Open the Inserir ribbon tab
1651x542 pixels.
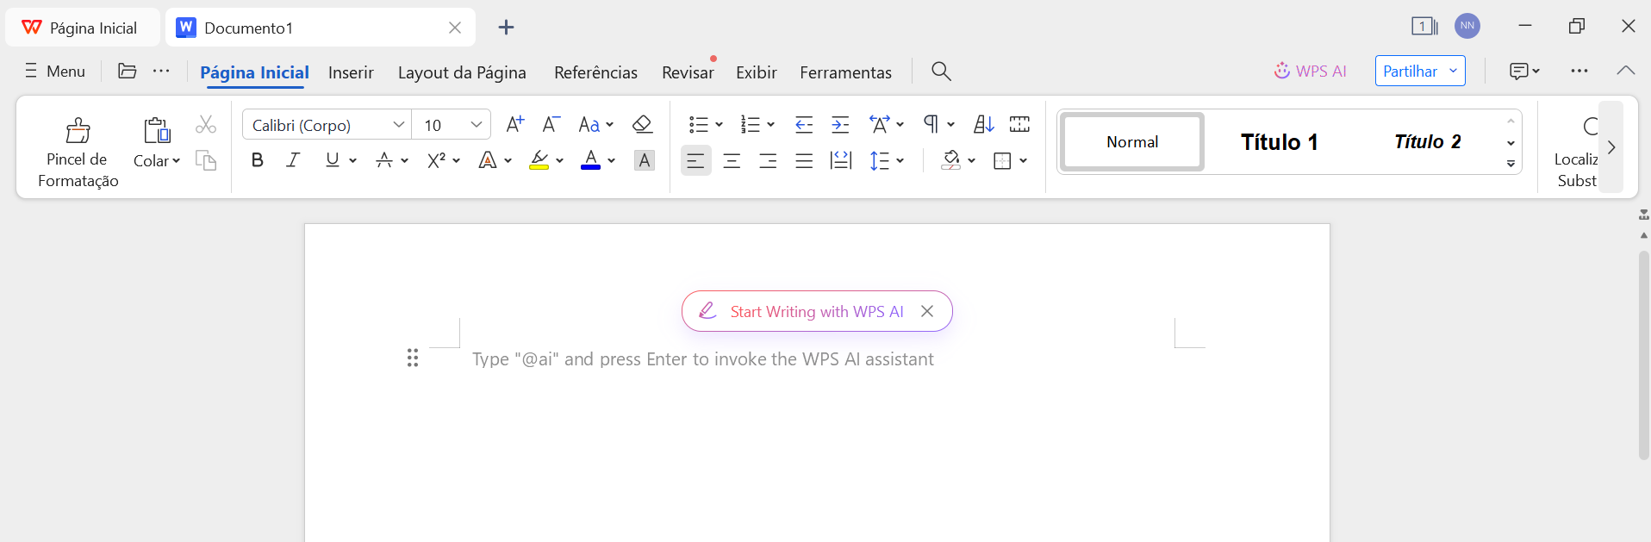pyautogui.click(x=351, y=72)
